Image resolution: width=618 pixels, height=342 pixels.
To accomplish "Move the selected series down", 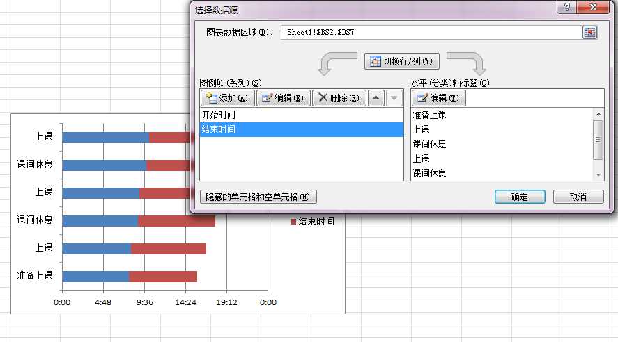I will (x=394, y=98).
